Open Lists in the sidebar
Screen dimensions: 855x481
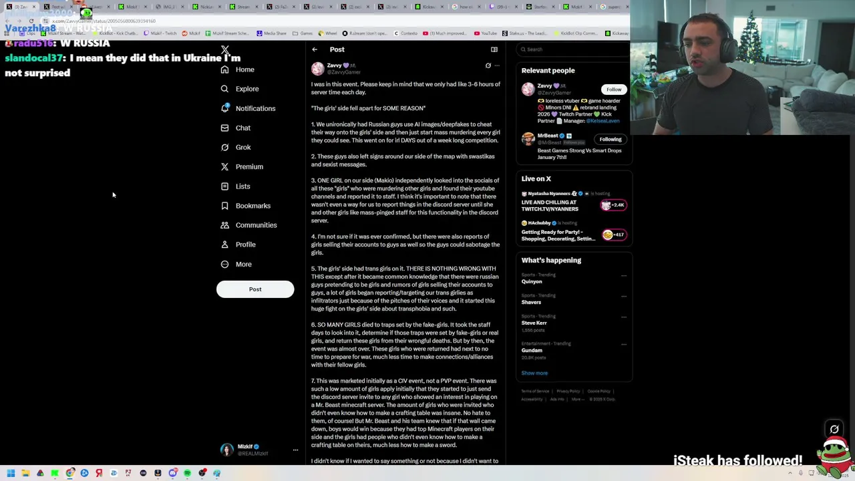235,186
